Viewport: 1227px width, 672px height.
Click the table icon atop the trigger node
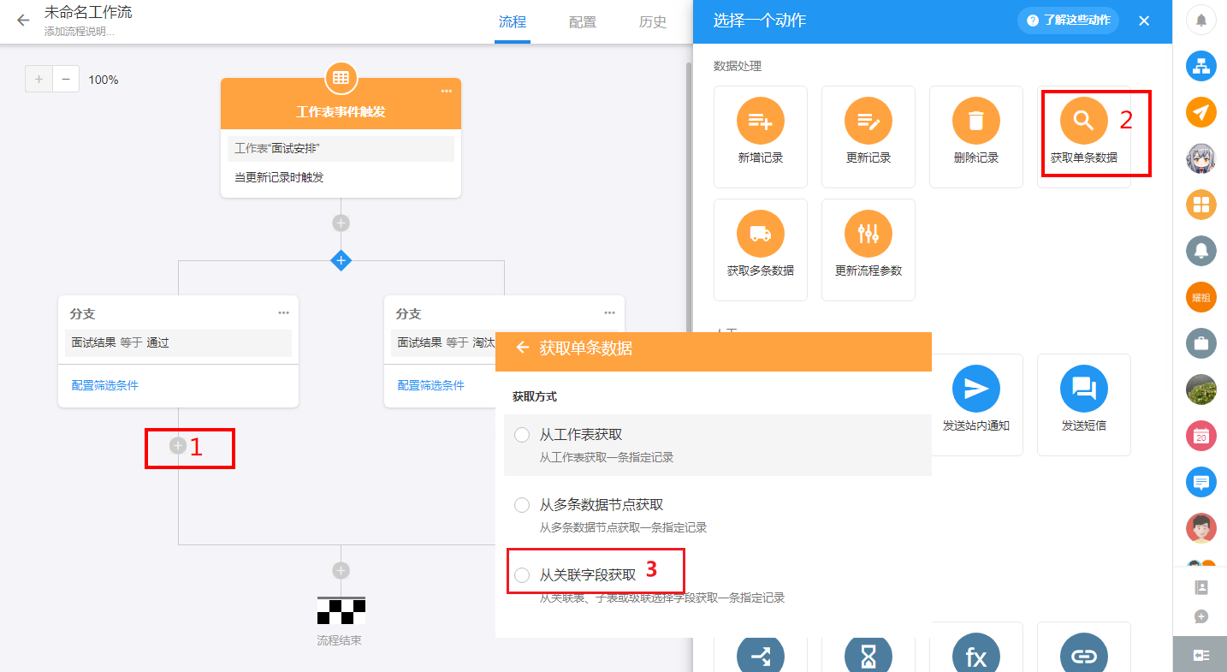(341, 78)
